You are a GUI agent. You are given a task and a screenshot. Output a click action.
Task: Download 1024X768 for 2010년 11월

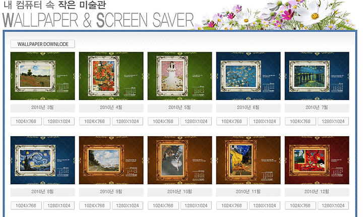click(232, 205)
